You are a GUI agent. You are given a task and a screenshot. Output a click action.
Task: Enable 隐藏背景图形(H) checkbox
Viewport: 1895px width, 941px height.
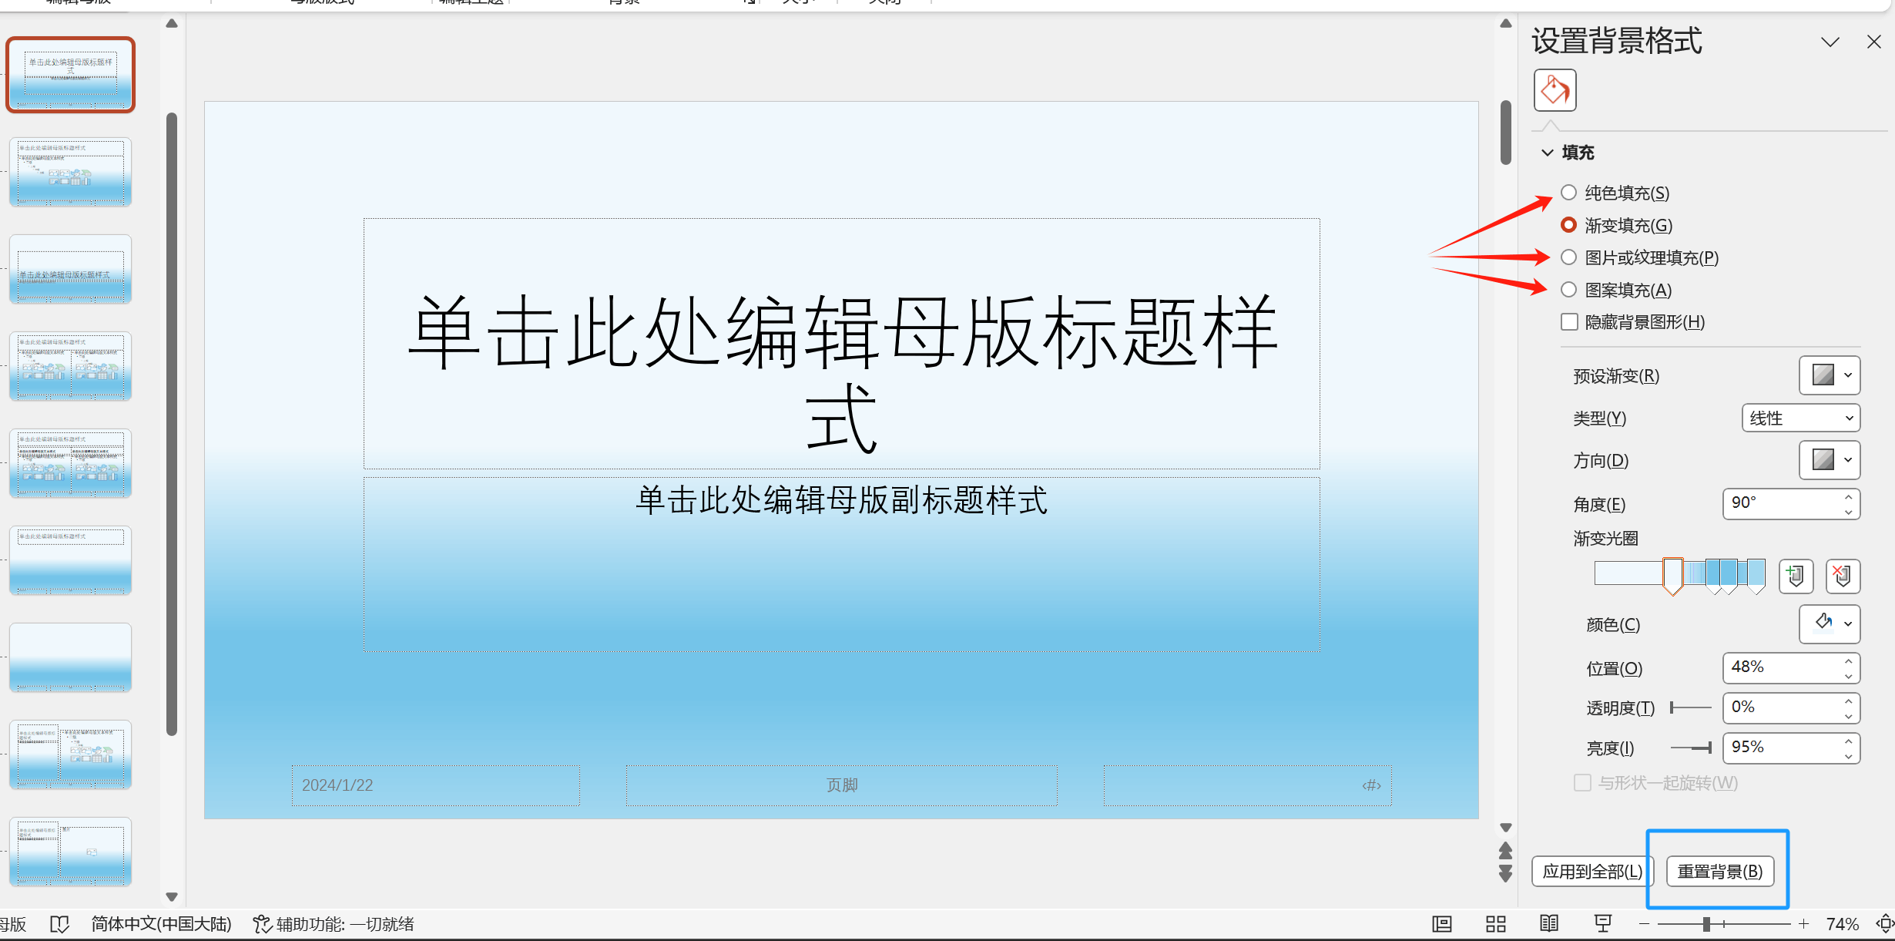coord(1568,322)
